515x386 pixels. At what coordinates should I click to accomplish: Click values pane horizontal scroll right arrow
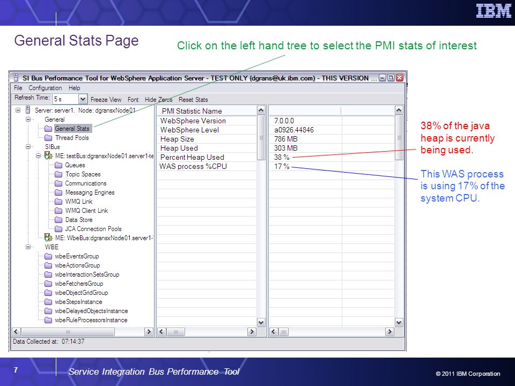click(x=389, y=332)
